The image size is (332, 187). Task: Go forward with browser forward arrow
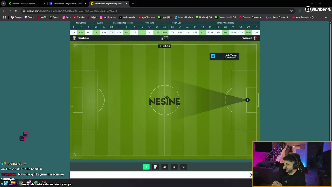tap(10, 11)
